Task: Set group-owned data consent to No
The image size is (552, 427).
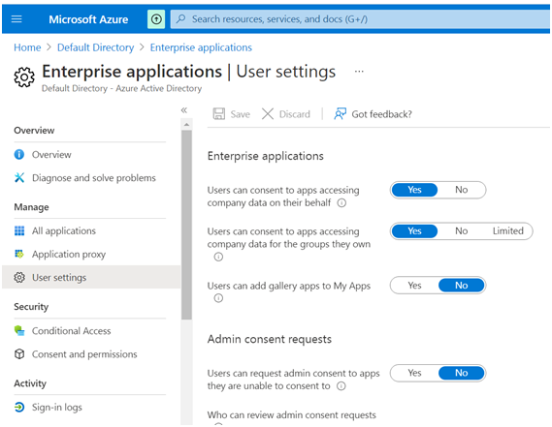Action: pos(461,230)
